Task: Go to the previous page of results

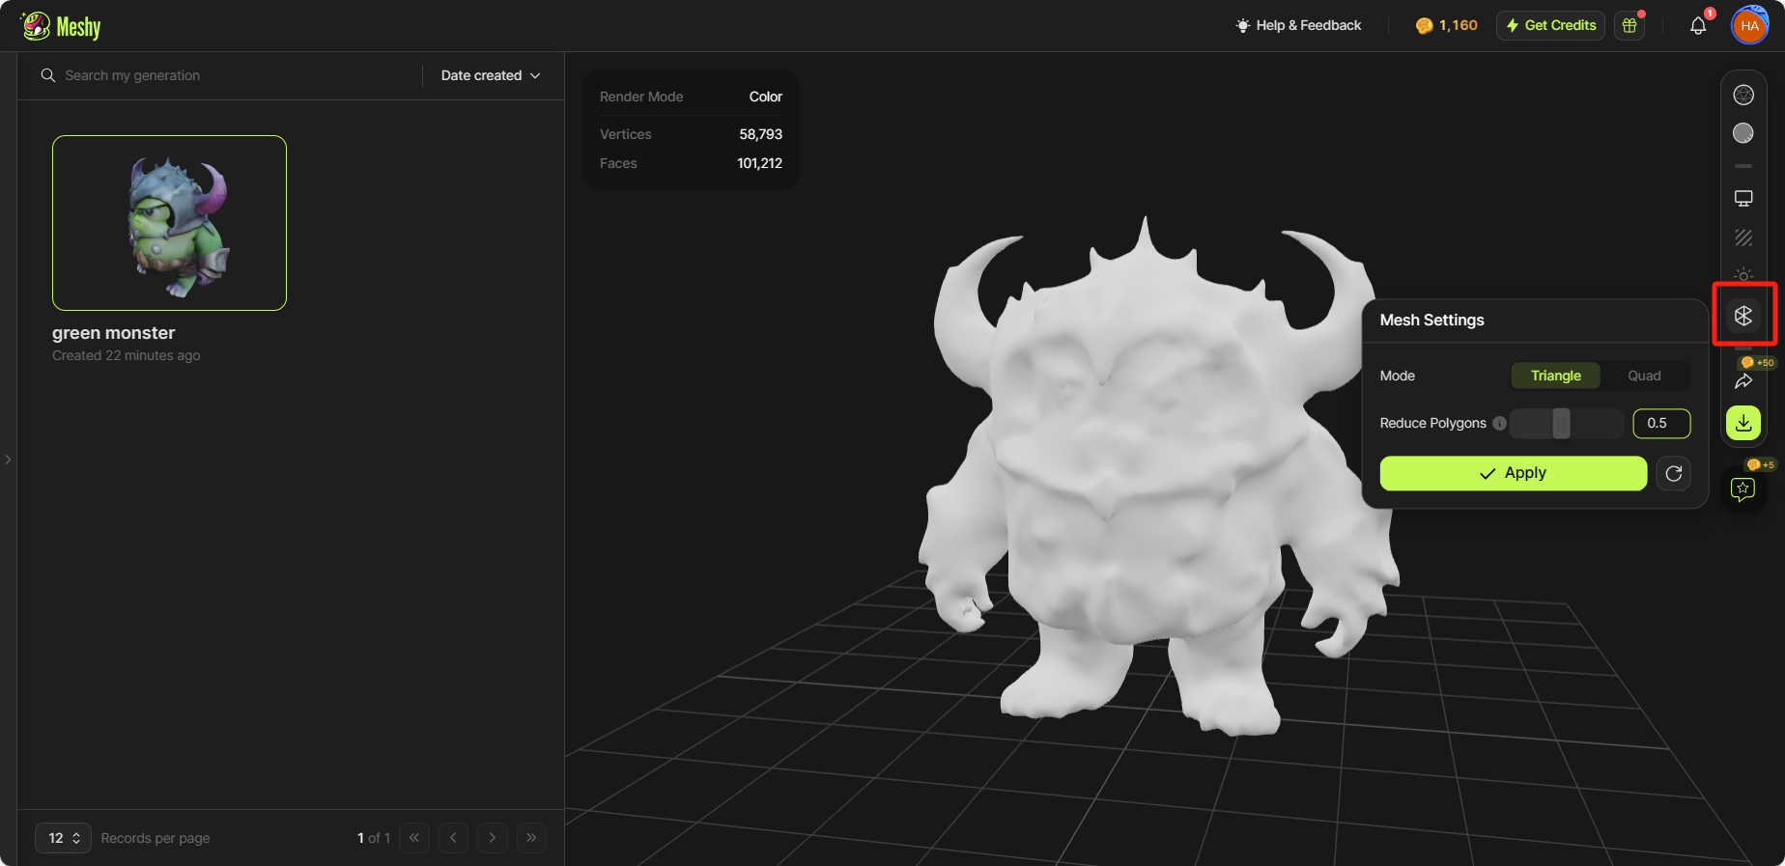Action: point(453,838)
